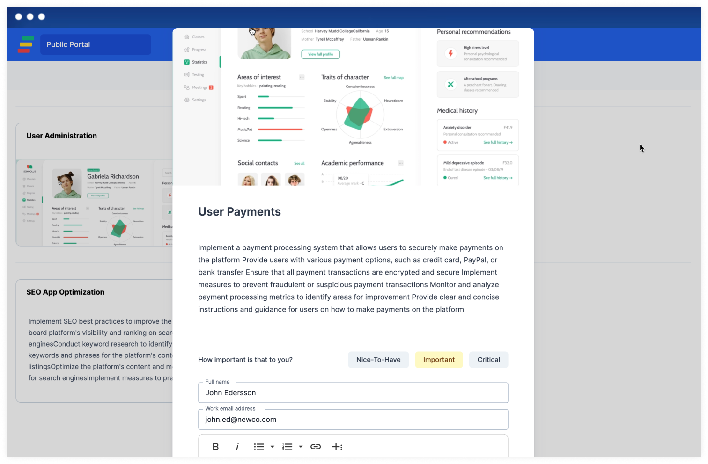708x464 pixels.
Task: Select Testing item in preview sidebar
Action: coord(194,75)
